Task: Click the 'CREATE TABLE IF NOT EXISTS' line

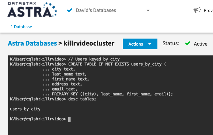Action: pyautogui.click(x=117, y=64)
